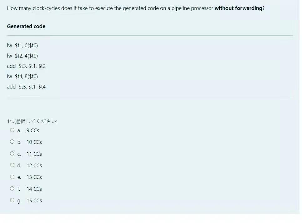Click the 'Generated code' heading
302x223 pixels.
point(26,26)
